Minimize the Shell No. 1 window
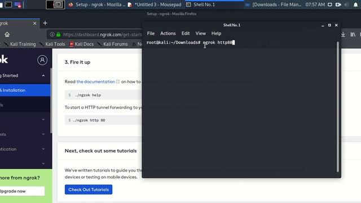Viewport: 361px width, 203px height. click(x=323, y=25)
